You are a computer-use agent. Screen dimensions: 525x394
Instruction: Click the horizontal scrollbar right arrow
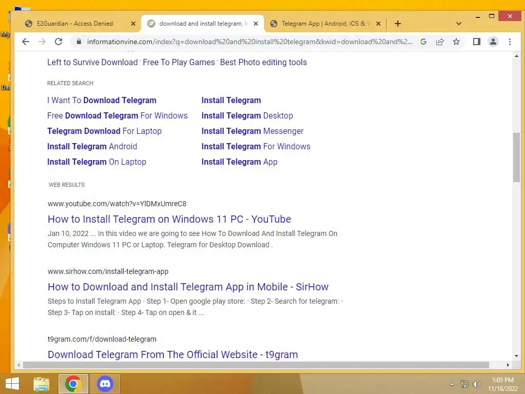(508, 365)
